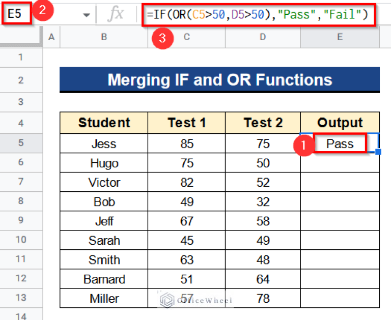Select column B header
This screenshot has width=391, height=320.
click(104, 36)
